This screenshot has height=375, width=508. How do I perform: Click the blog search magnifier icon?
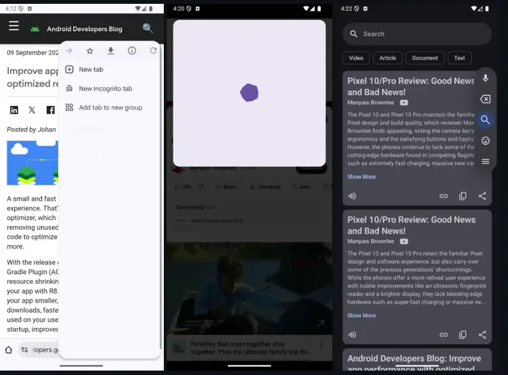148,29
